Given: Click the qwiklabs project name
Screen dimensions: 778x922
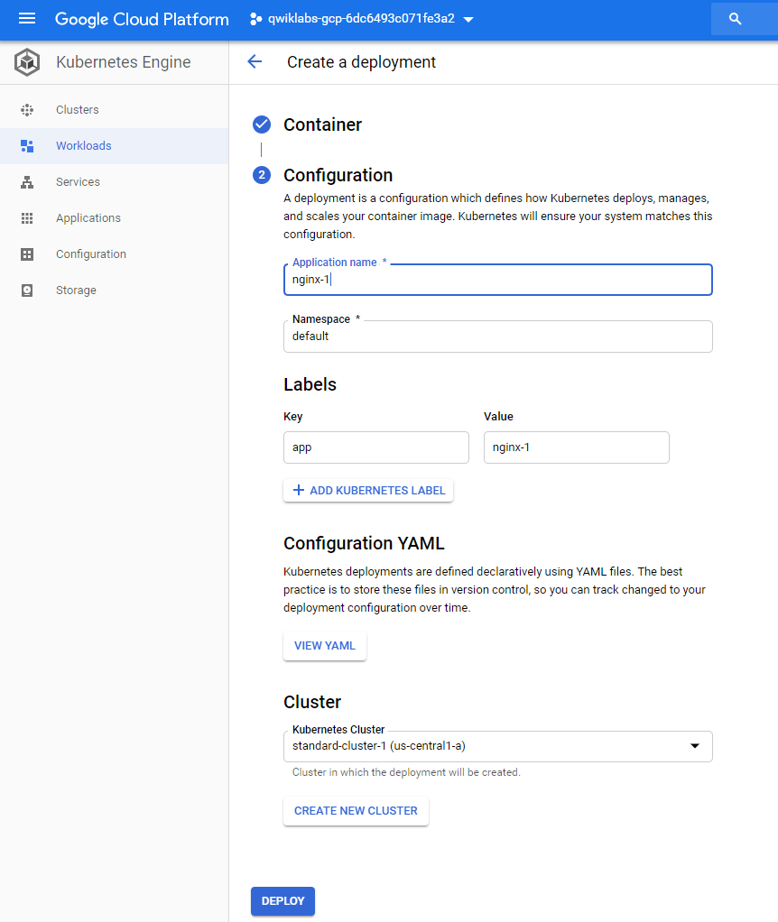Looking at the screenshot, I should [361, 19].
